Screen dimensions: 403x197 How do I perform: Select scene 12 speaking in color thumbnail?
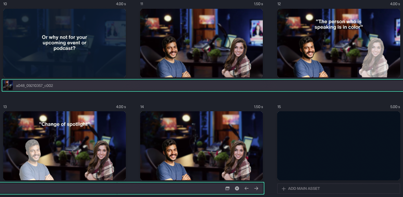[338, 43]
